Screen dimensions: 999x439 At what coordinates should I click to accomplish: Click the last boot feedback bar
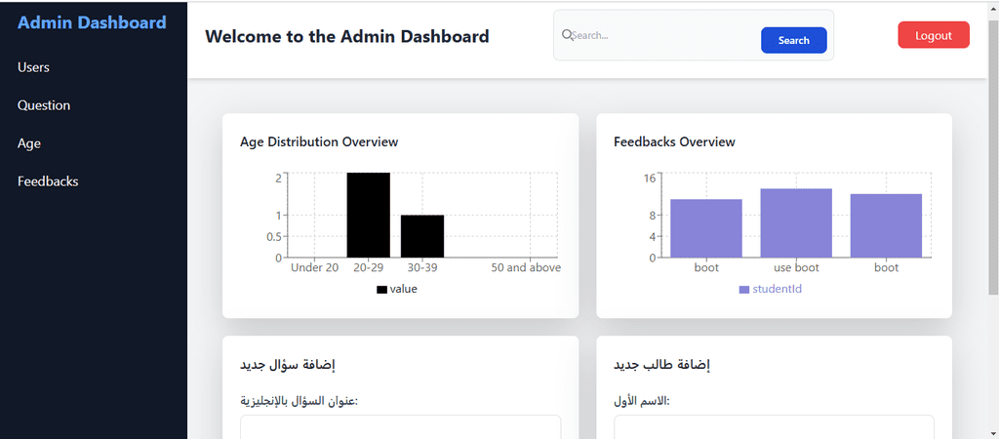click(x=886, y=225)
